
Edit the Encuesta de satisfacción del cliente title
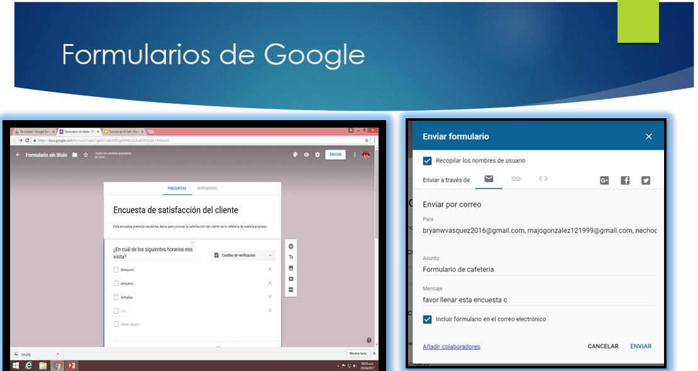pos(175,210)
